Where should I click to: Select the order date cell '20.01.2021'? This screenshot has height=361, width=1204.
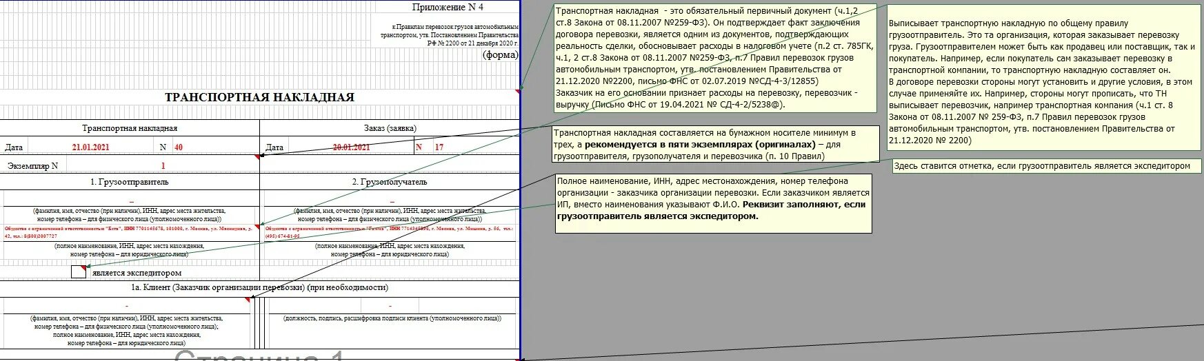[352, 147]
